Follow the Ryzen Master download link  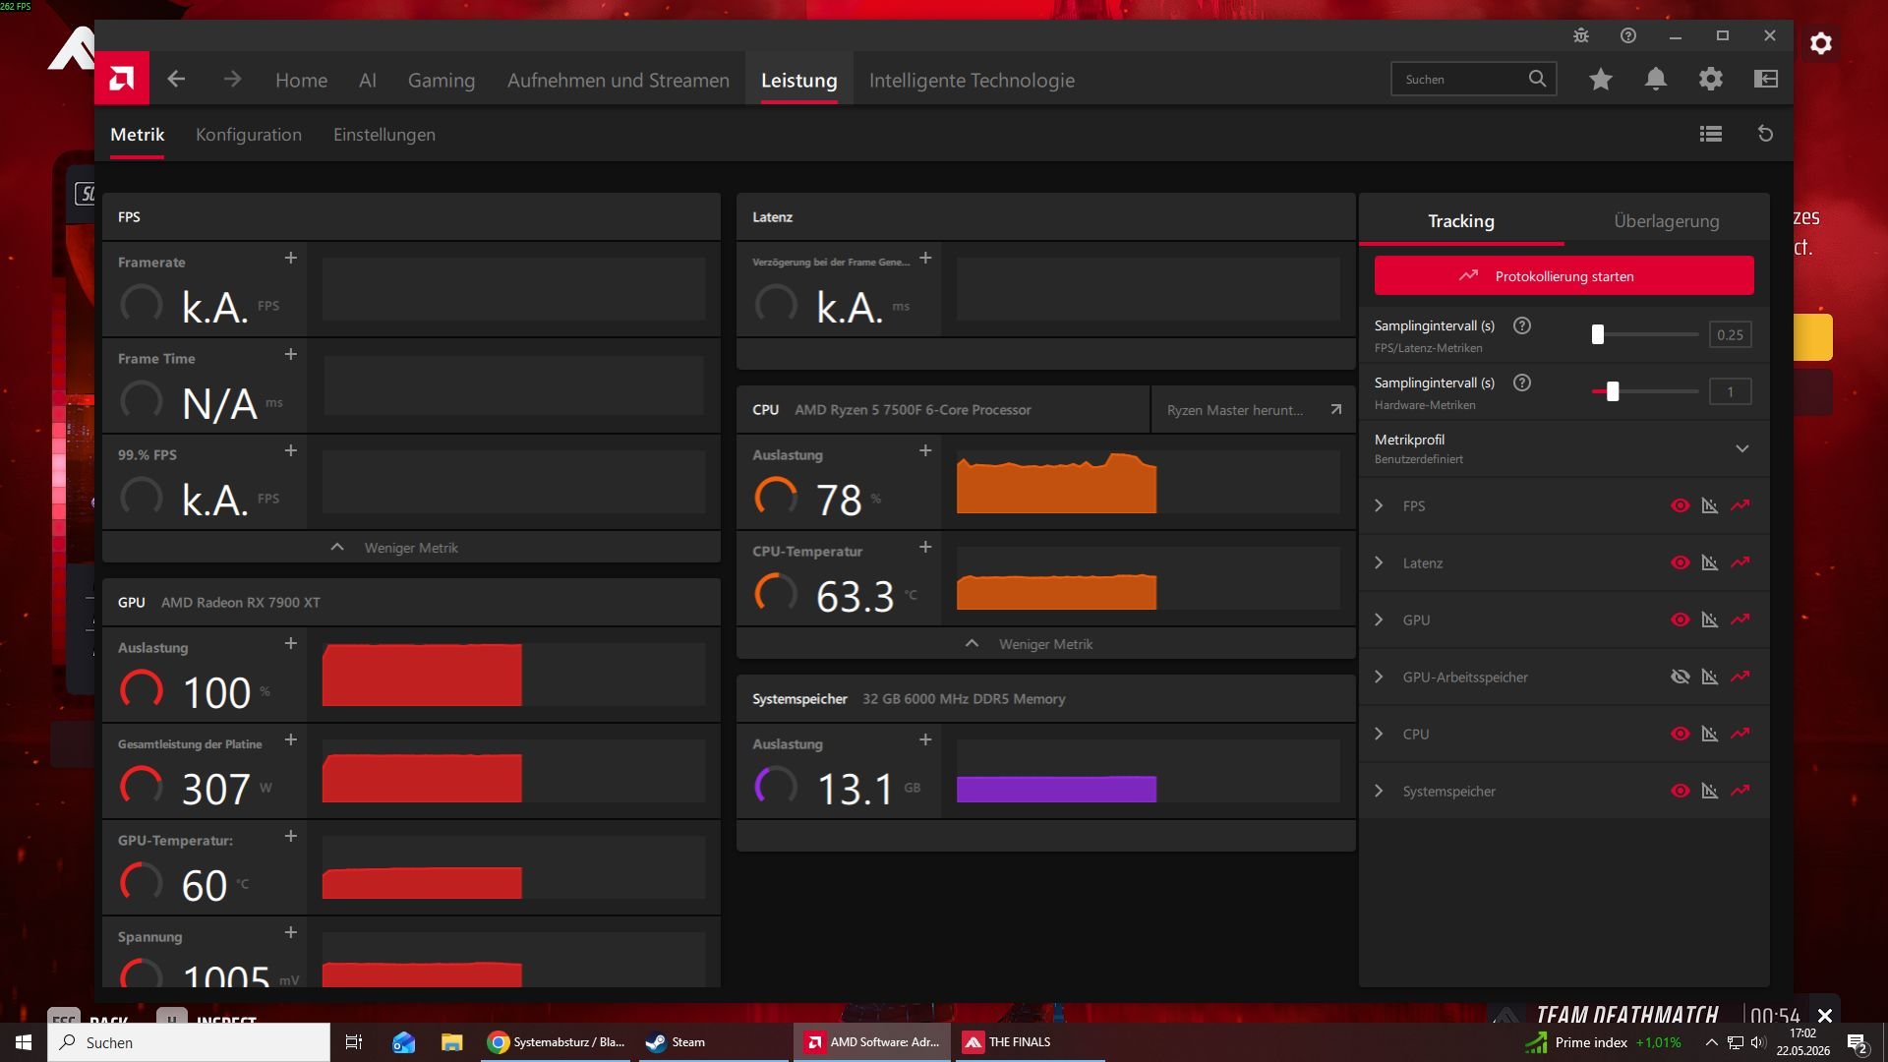(x=1254, y=410)
